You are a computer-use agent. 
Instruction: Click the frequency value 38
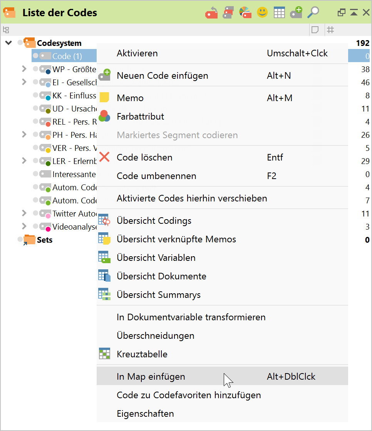click(365, 69)
